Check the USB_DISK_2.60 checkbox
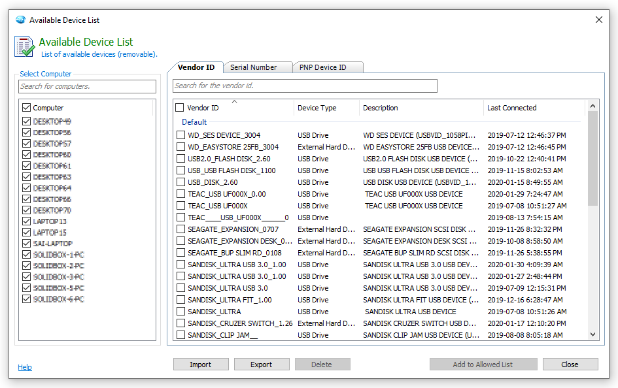This screenshot has width=618, height=388. pyautogui.click(x=181, y=182)
